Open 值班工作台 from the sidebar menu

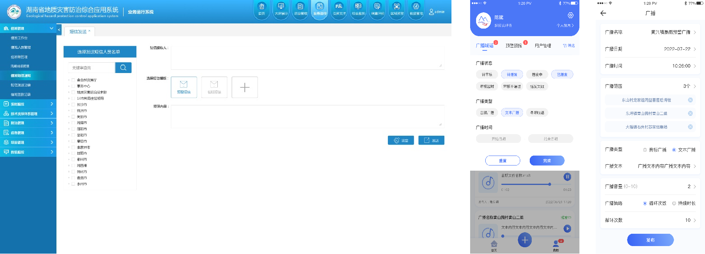tap(19, 38)
